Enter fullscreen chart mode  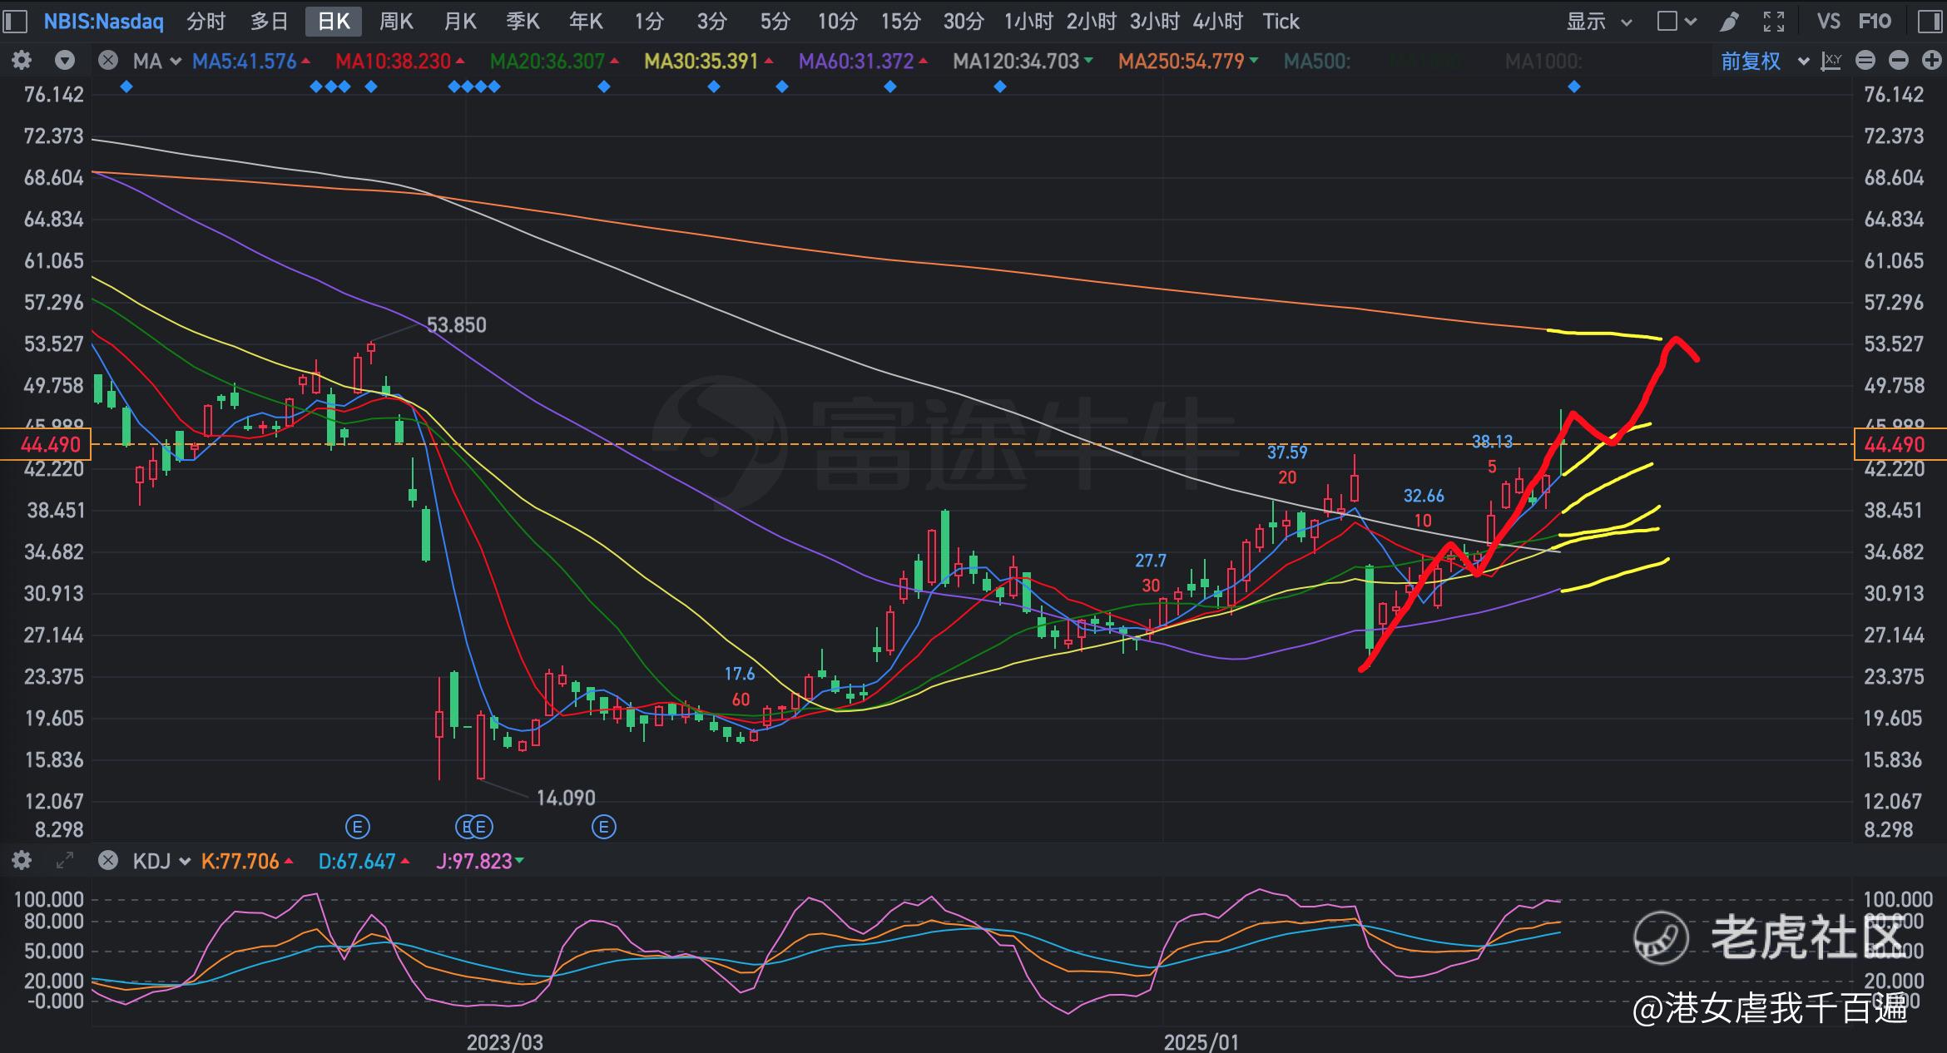(x=1774, y=22)
